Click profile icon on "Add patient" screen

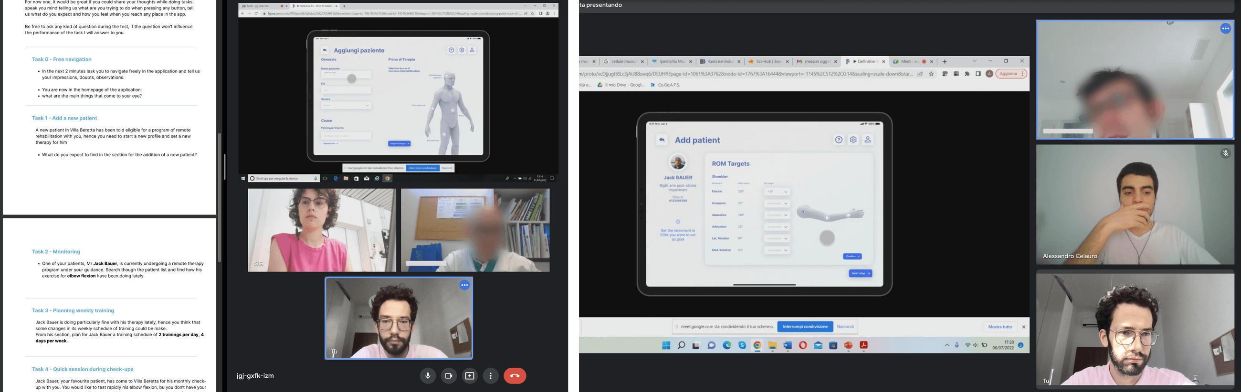point(868,140)
